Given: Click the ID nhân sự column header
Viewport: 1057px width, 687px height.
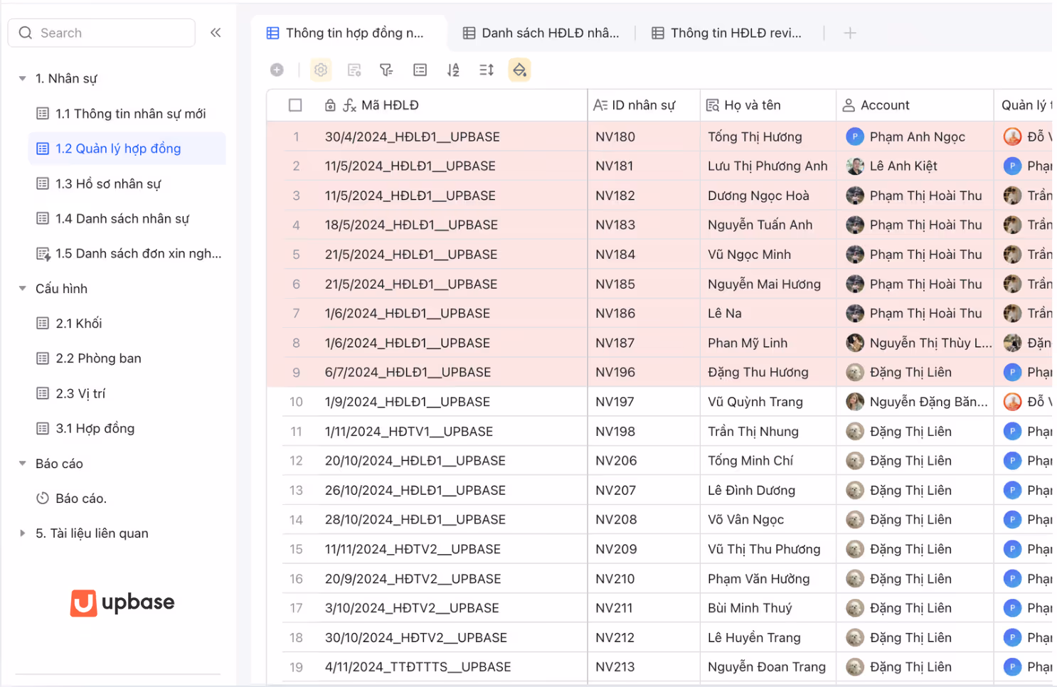Looking at the screenshot, I should pyautogui.click(x=644, y=105).
